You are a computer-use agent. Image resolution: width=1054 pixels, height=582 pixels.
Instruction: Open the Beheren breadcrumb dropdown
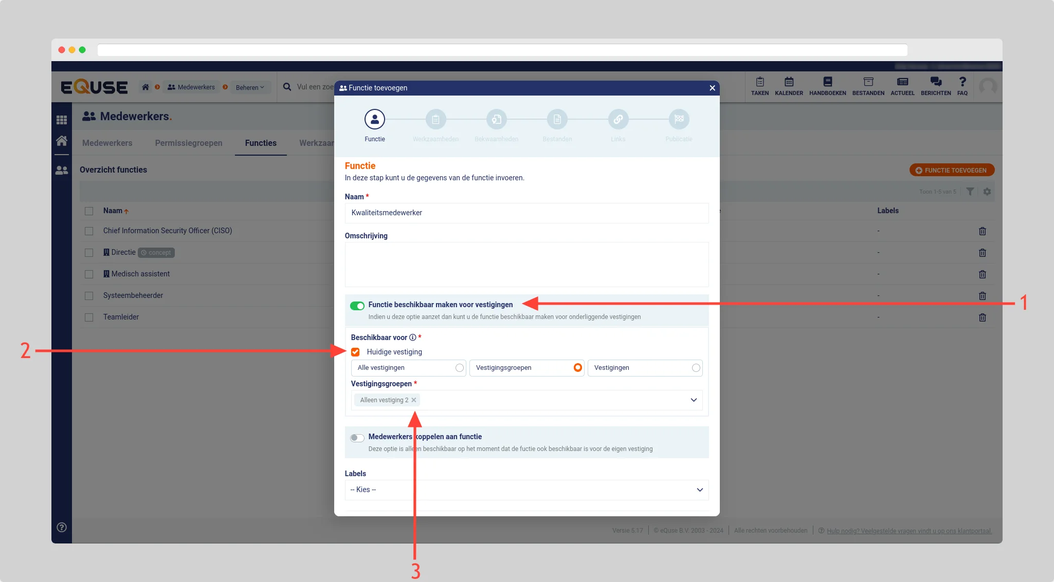click(x=250, y=87)
